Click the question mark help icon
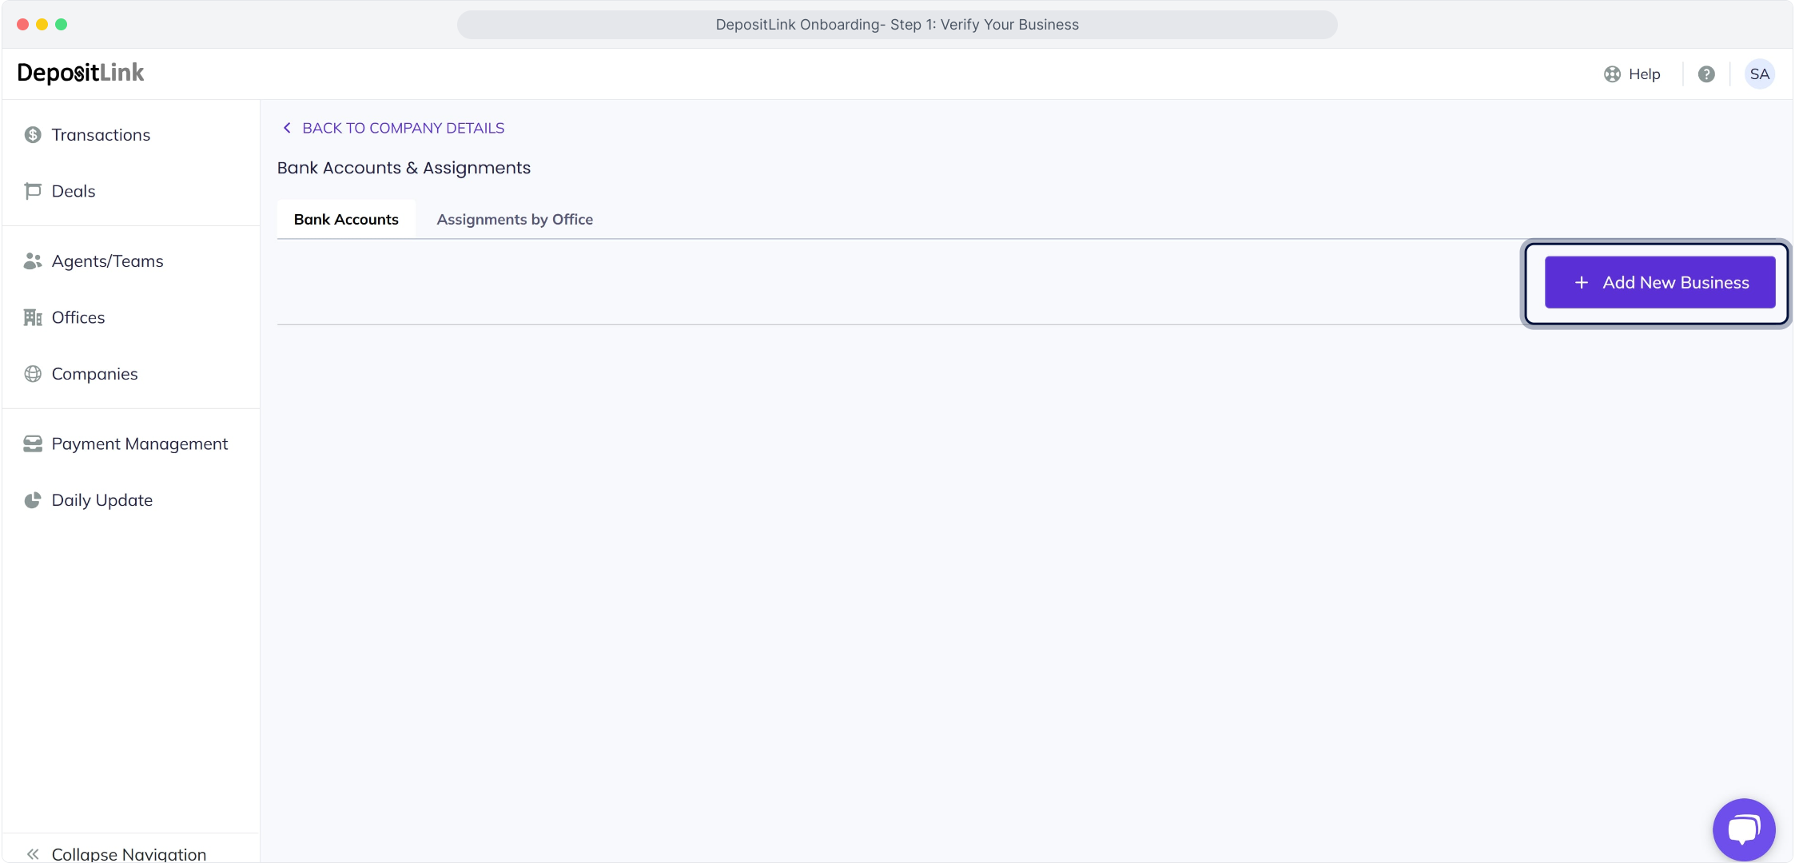Screen dimensions: 1795x863 [x=1706, y=74]
